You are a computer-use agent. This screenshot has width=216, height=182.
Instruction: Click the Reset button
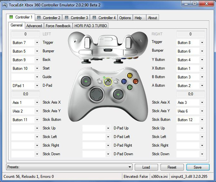click(172, 167)
